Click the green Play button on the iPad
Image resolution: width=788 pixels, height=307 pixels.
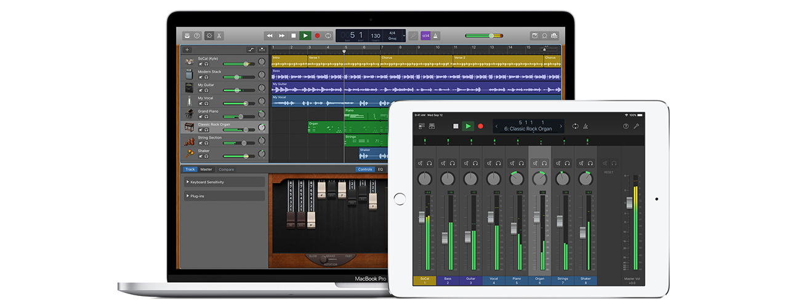[468, 126]
